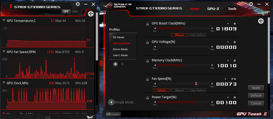Click the ROG logo in main window header
The image size is (273, 119).
108,6
